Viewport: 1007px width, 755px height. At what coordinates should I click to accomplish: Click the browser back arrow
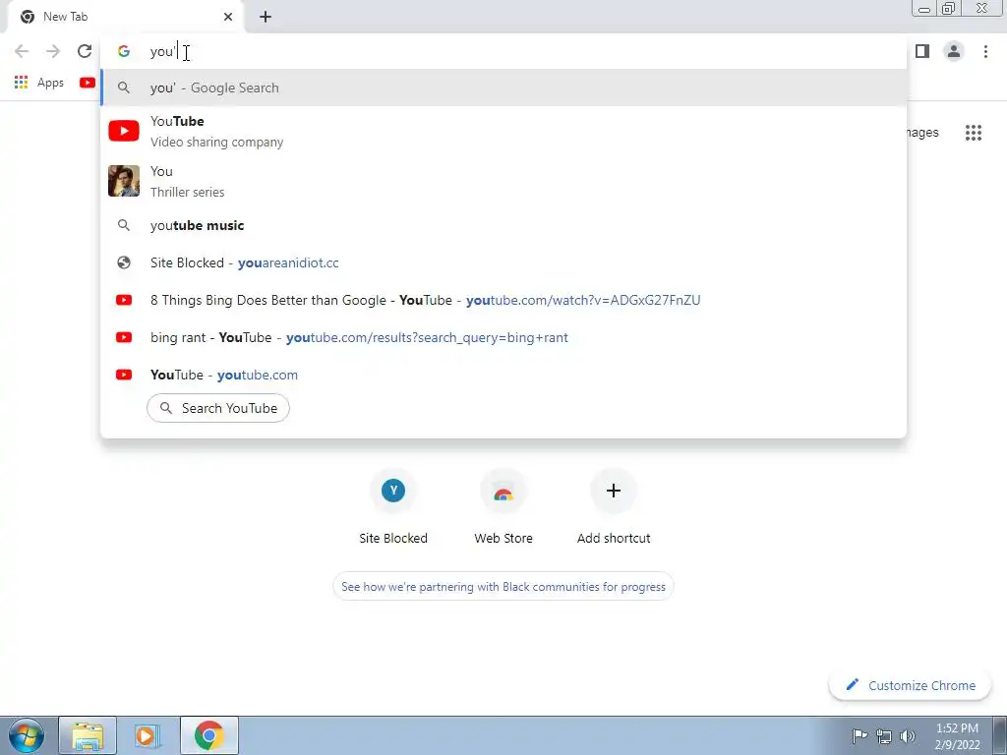pos(22,51)
